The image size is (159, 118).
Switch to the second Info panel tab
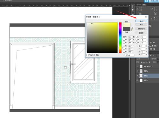(x=144, y=5)
